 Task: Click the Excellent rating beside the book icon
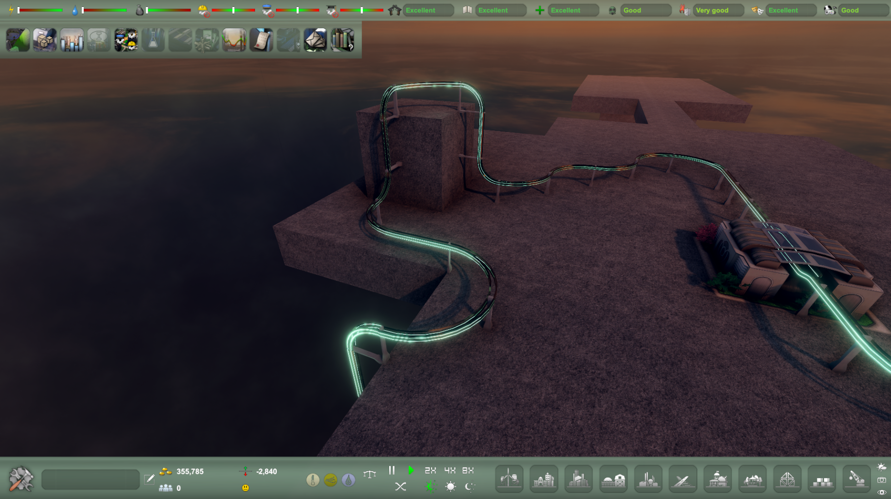[x=501, y=10]
